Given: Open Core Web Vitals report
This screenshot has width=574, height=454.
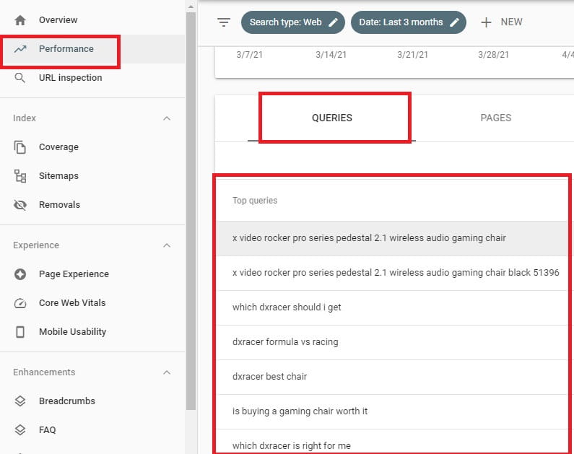Looking at the screenshot, I should pyautogui.click(x=92, y=303).
